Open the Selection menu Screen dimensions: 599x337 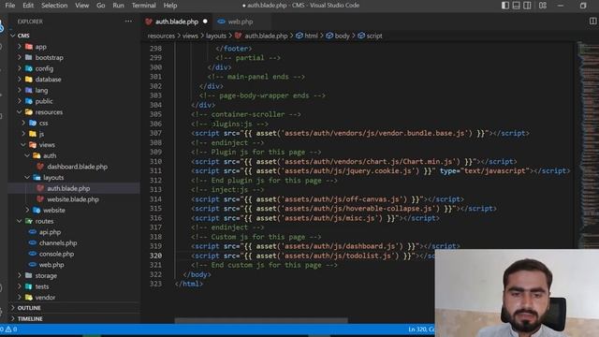pos(54,6)
